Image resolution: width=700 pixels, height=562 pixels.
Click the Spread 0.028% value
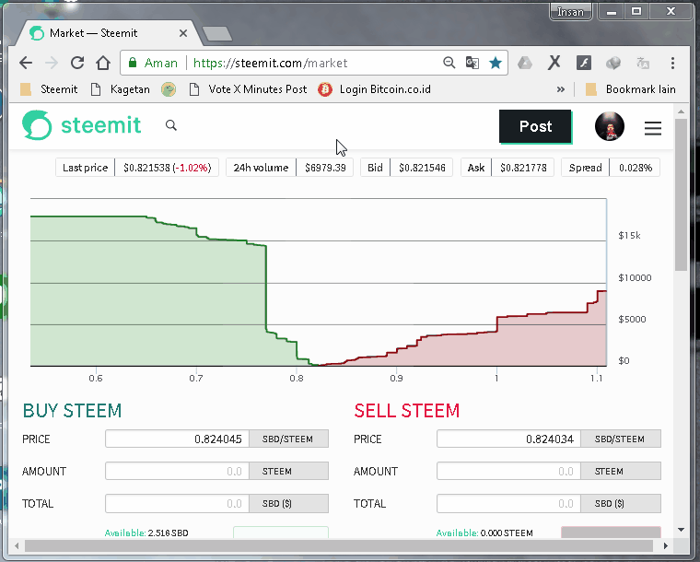coord(636,168)
